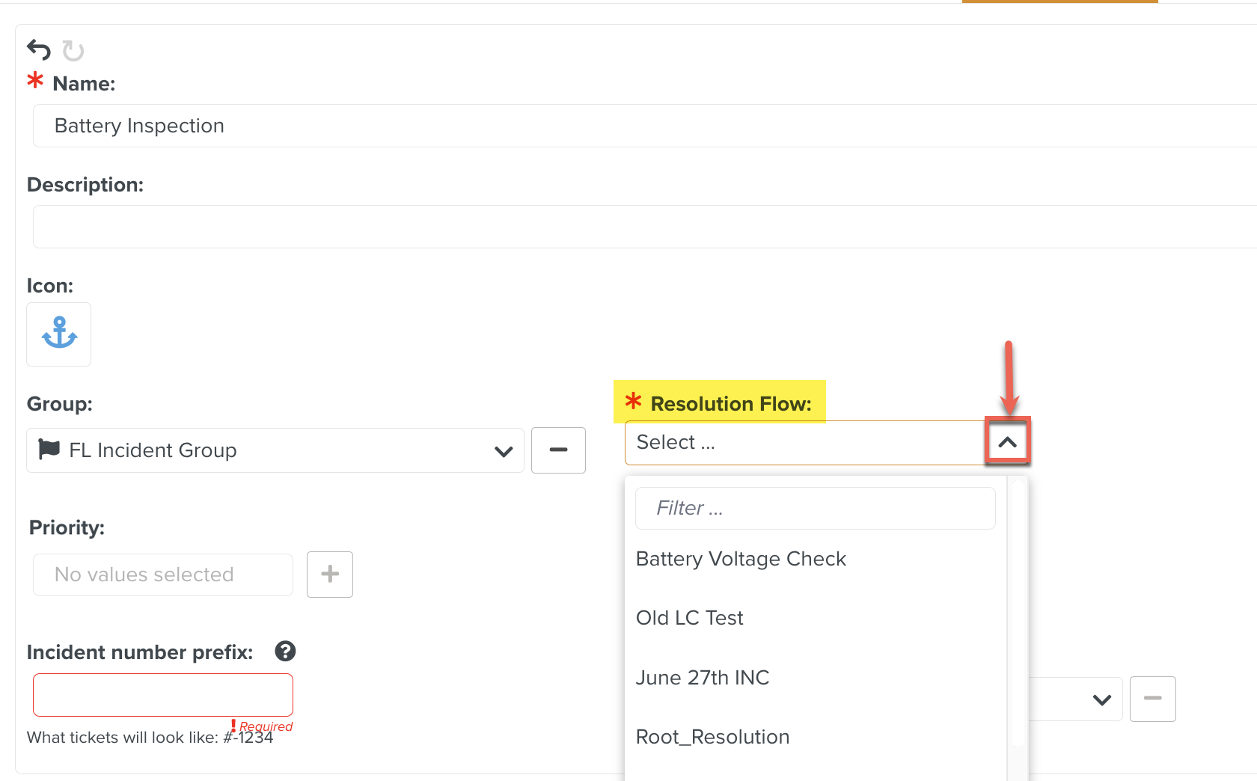
Task: Click the Filter field in the dropdown
Action: coord(815,508)
